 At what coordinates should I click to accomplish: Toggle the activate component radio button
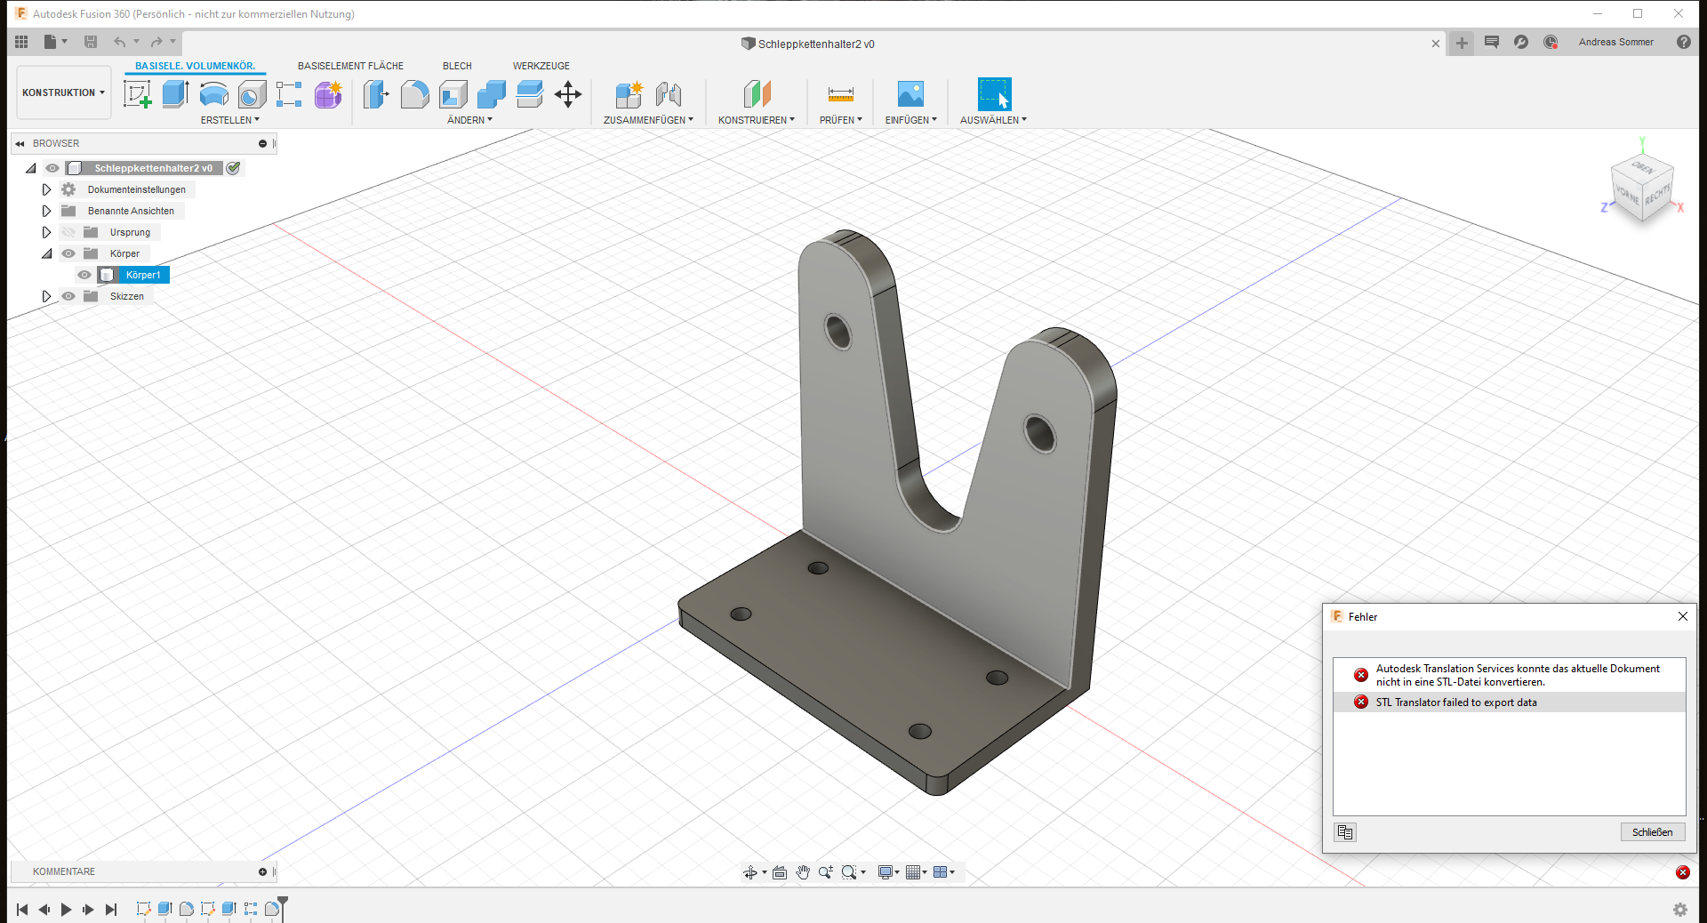click(233, 168)
